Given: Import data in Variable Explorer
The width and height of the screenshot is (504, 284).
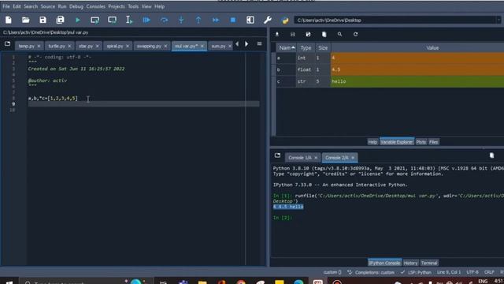Looking at the screenshot, I should pos(277,34).
